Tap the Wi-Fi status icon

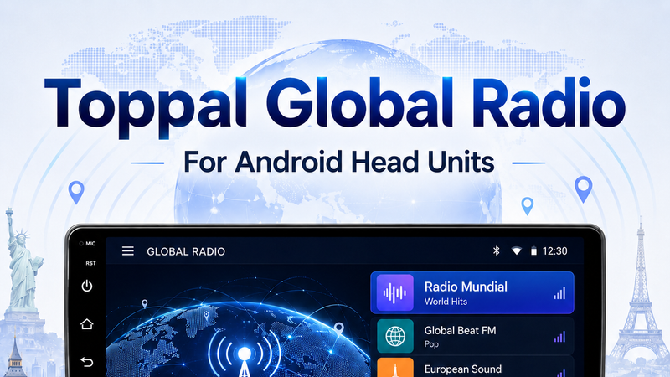(x=517, y=250)
